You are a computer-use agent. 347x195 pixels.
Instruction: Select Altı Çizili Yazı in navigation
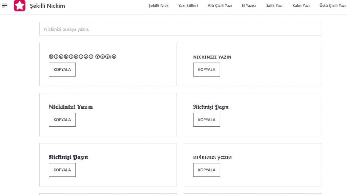pyautogui.click(x=220, y=6)
